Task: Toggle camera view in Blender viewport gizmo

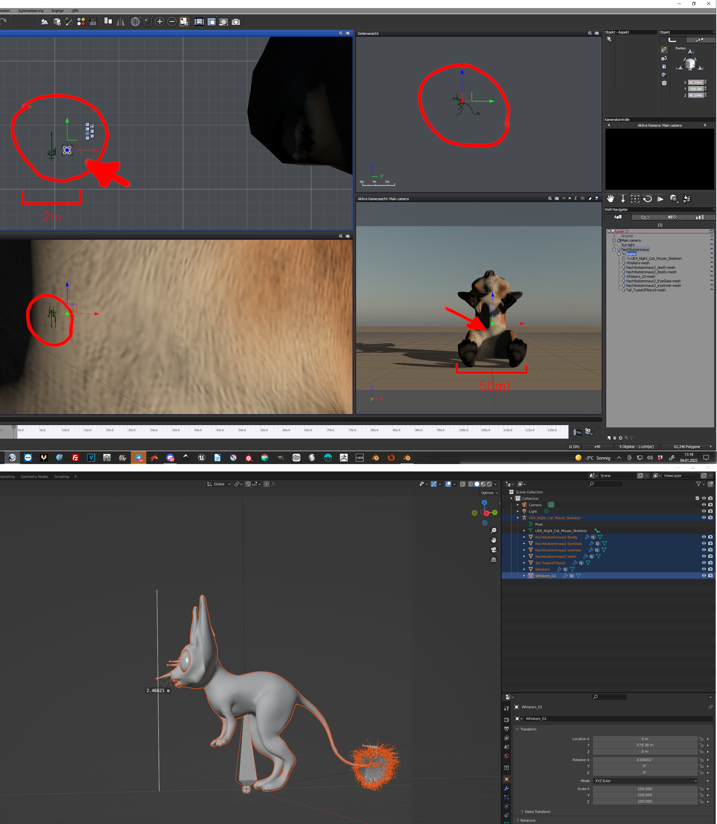Action: pyautogui.click(x=493, y=549)
